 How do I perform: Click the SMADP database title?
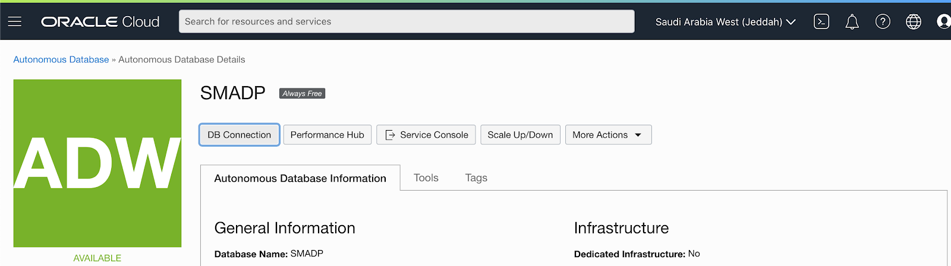pos(233,93)
